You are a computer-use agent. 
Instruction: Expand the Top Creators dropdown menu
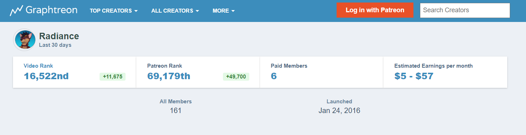[114, 11]
